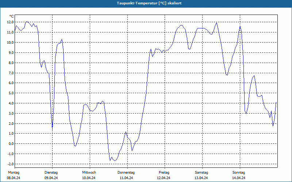Image resolution: width=292 pixels, height=182 pixels.
Task: Select the 6,0 y-axis value
Action: (11, 83)
